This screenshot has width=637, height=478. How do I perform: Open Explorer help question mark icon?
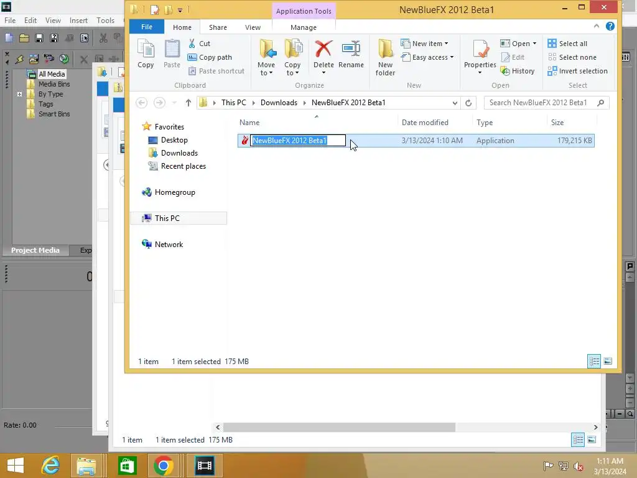click(x=610, y=26)
